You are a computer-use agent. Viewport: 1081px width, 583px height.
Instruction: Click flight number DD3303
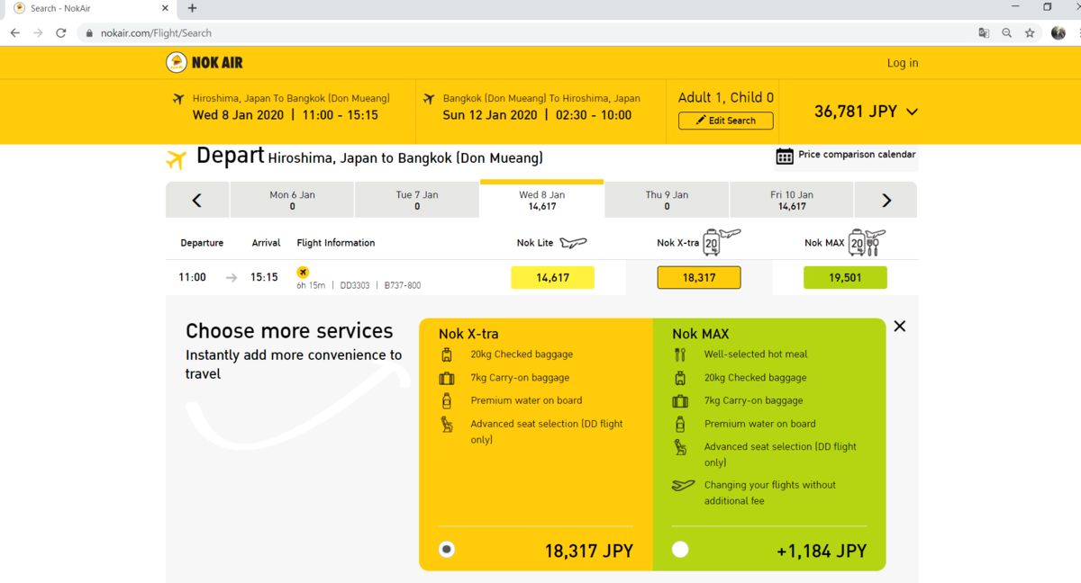pyautogui.click(x=355, y=285)
